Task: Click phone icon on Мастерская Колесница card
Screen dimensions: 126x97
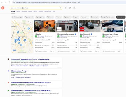Action: click(x=58, y=51)
